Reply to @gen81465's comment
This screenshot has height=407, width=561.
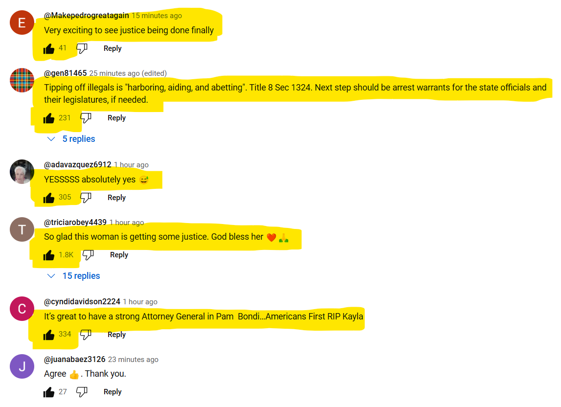click(x=116, y=118)
